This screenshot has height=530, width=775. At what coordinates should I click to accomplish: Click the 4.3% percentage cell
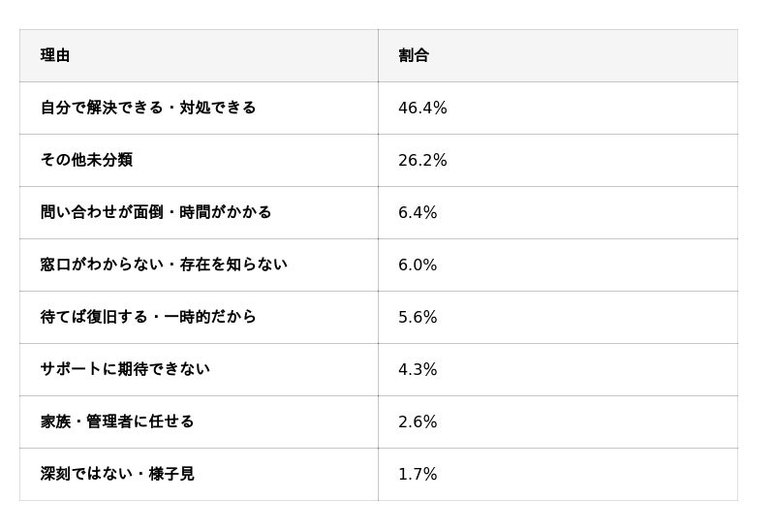click(x=418, y=370)
